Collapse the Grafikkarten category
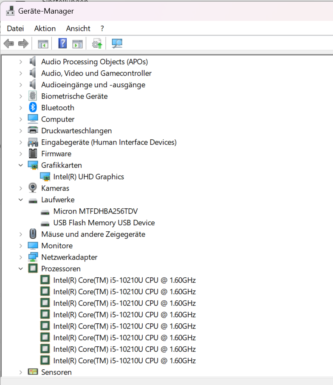 coord(21,165)
